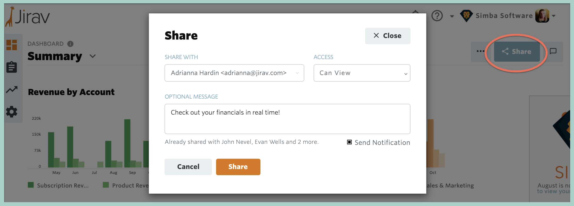Open the Can View access dropdown
The image size is (574, 206).
[362, 73]
